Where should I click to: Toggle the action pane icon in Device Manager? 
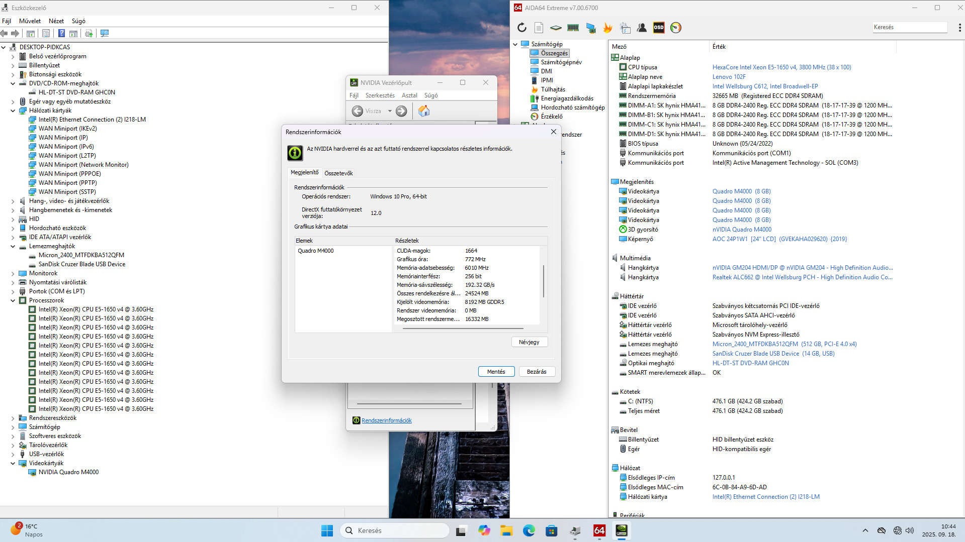73,33
